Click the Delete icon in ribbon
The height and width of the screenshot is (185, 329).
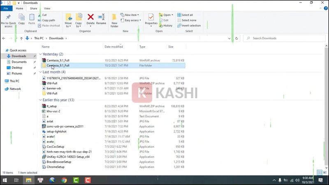(90, 19)
